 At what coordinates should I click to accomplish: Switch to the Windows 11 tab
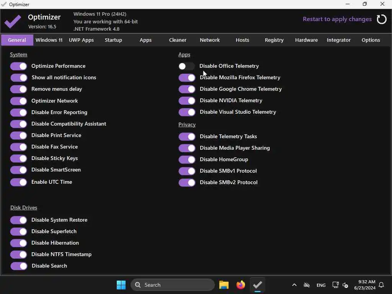coord(49,40)
